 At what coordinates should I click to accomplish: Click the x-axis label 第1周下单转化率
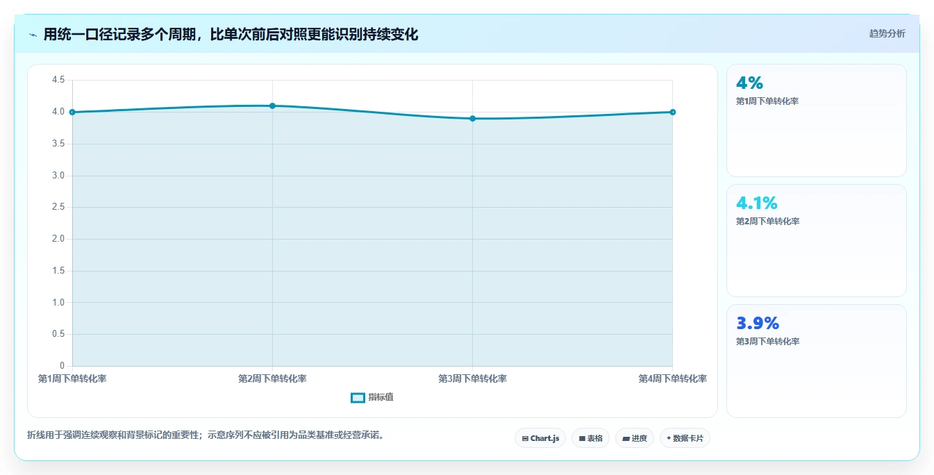pyautogui.click(x=72, y=378)
